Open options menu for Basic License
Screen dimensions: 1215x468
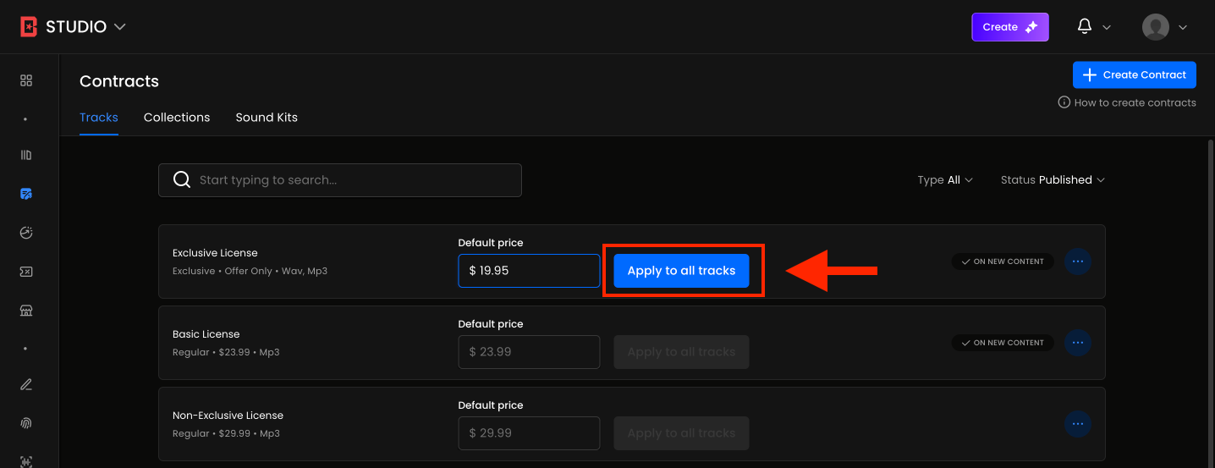coord(1077,343)
